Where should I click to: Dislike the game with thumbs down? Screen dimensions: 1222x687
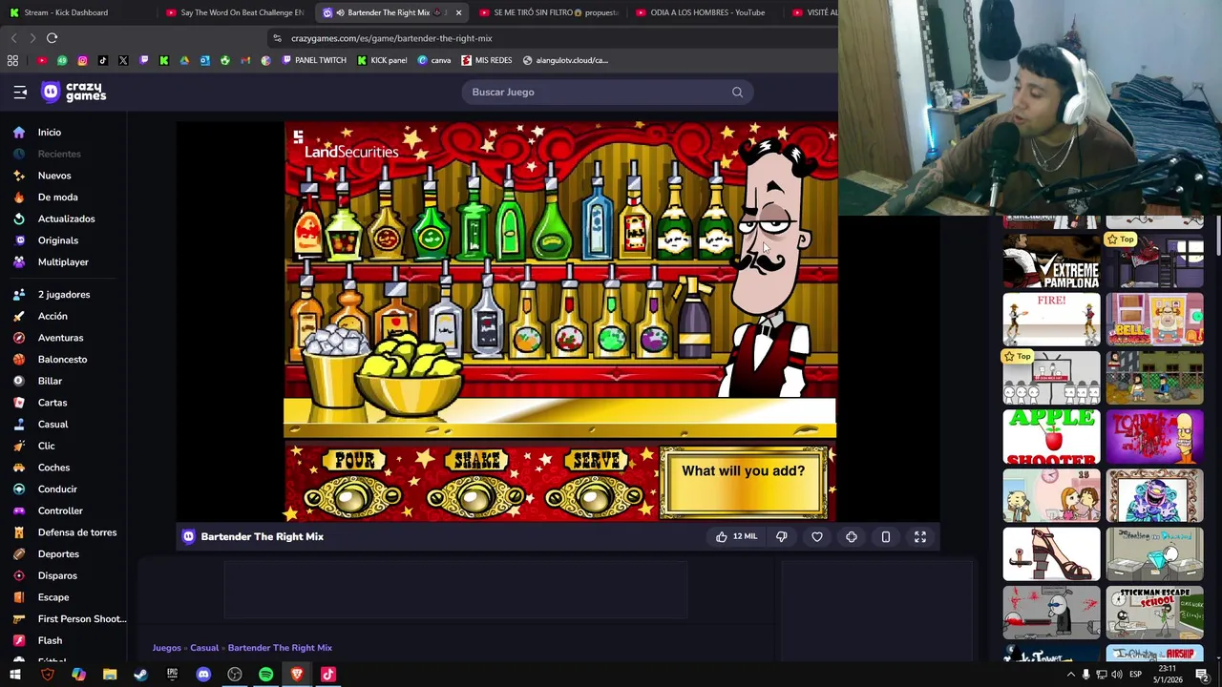[x=782, y=537]
